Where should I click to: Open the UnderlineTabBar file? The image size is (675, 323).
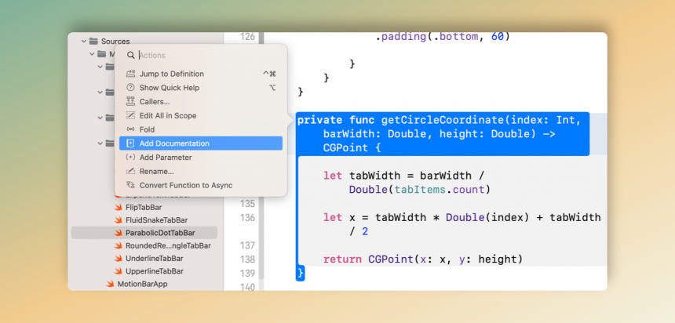click(x=154, y=259)
